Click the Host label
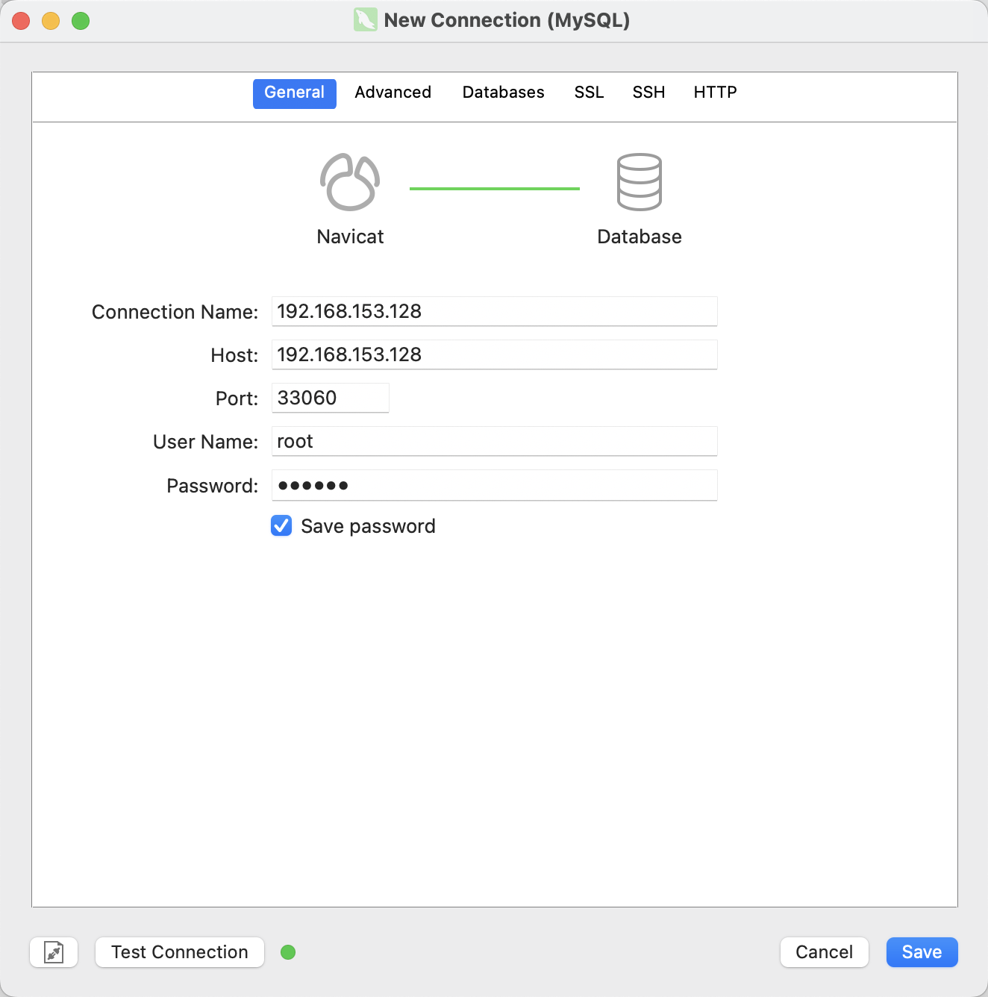This screenshot has width=988, height=997. [x=234, y=355]
